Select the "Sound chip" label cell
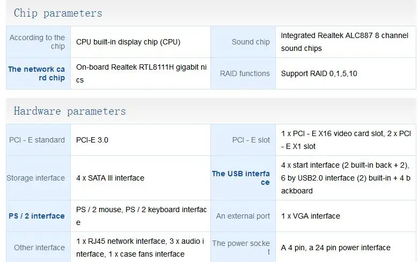419x262 pixels. (x=251, y=42)
